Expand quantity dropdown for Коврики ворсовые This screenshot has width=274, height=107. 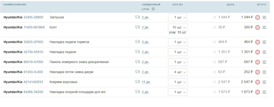(x=178, y=82)
